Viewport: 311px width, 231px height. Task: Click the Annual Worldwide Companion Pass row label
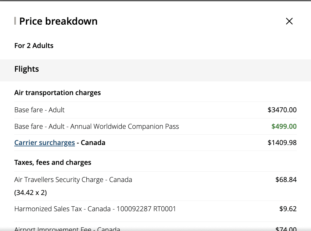96,127
